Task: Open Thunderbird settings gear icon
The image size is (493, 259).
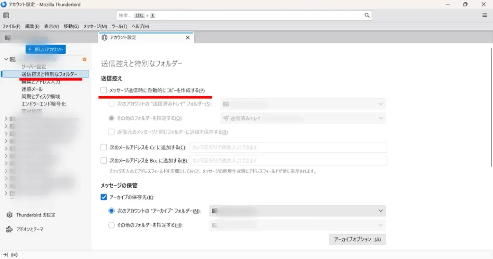Action: (x=9, y=215)
